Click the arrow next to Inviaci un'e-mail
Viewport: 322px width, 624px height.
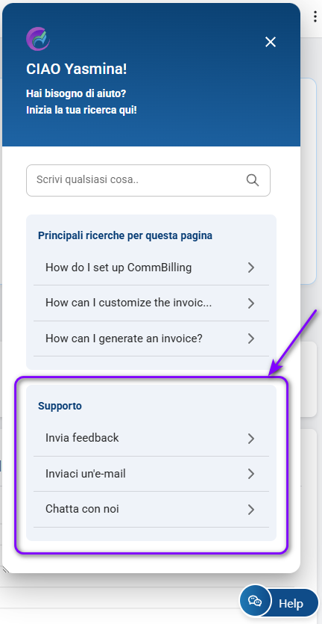(251, 474)
